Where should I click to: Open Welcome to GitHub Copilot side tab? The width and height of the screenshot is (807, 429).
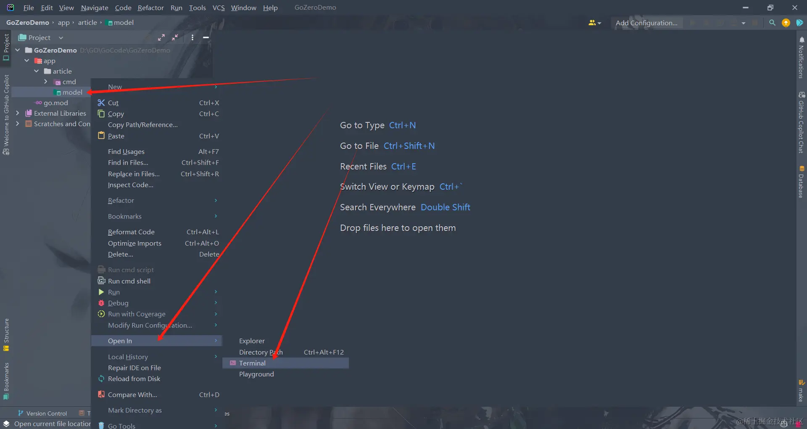pos(6,115)
